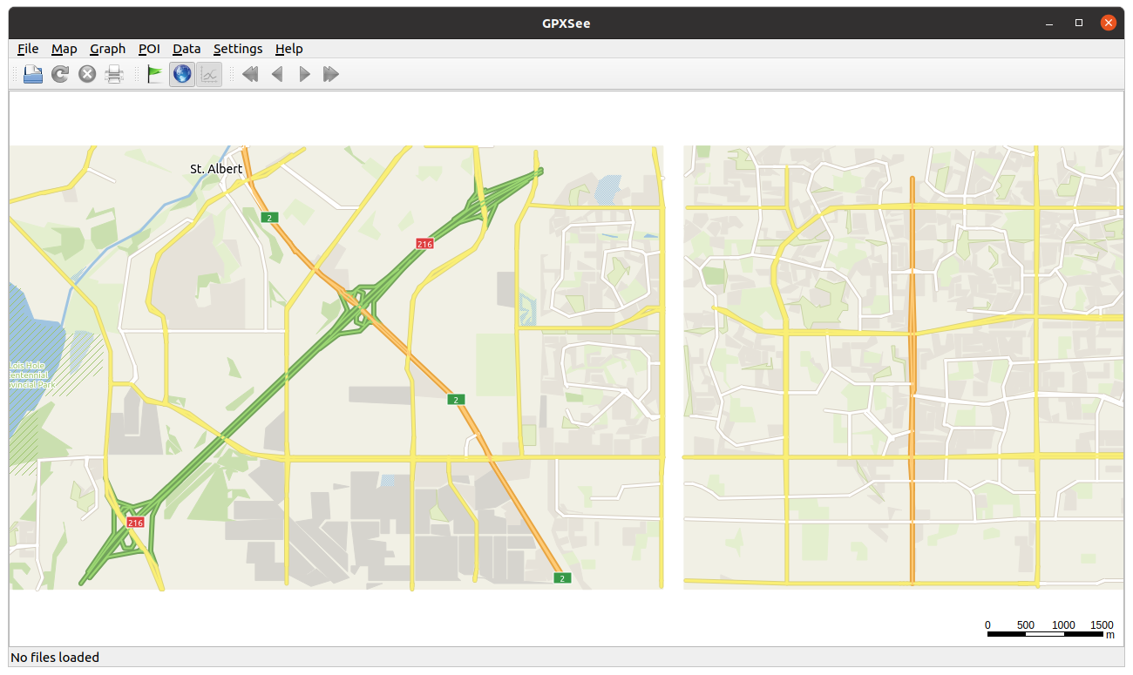Screen dimensions: 1133x675
Task: Open the File menu
Action: [28, 49]
